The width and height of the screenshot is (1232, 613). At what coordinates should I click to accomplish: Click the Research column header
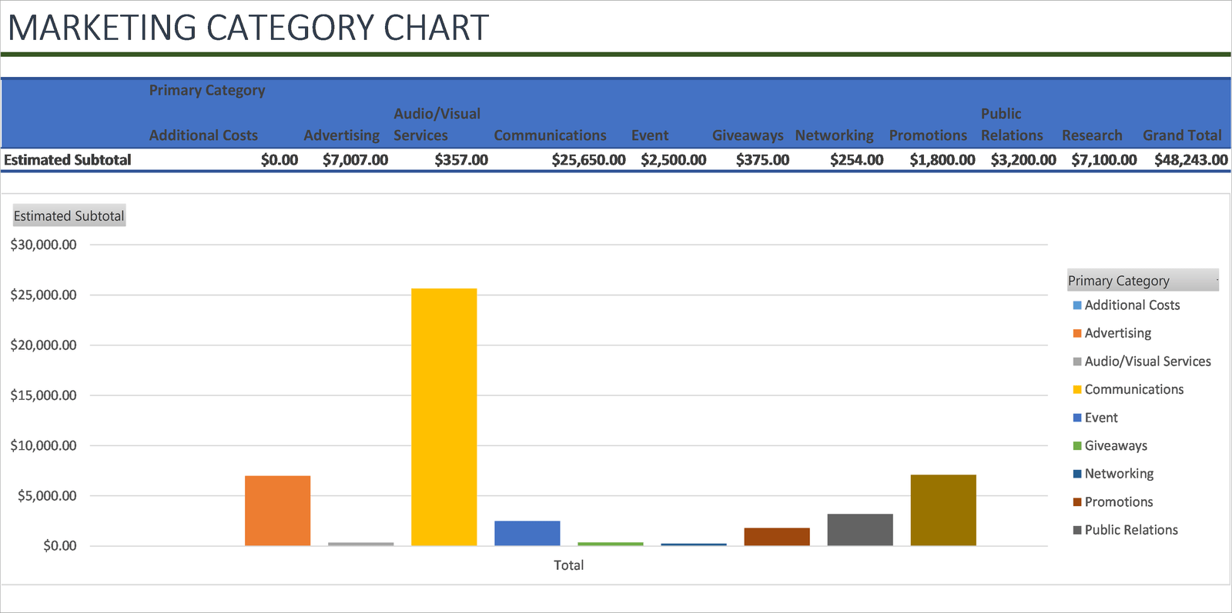coord(1092,135)
